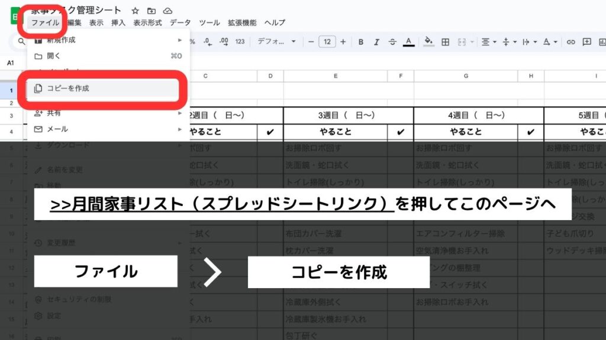Viewport: 606px width, 340px height.
Task: Expand the メール submenu
Action: [x=108, y=129]
